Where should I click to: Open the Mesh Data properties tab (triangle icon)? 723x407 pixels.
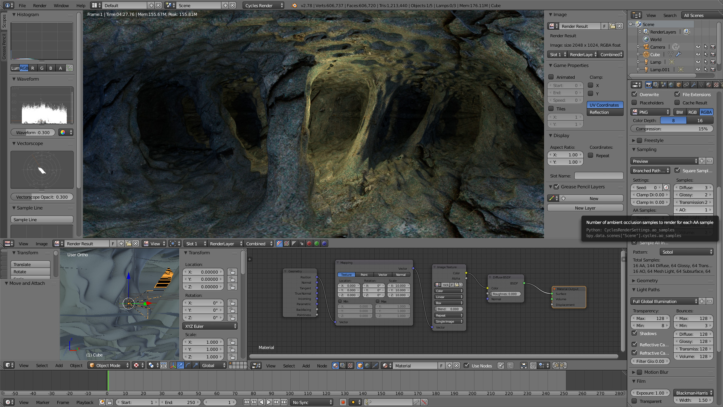point(701,85)
